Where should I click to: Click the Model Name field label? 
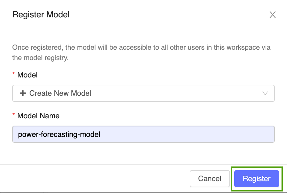point(38,116)
